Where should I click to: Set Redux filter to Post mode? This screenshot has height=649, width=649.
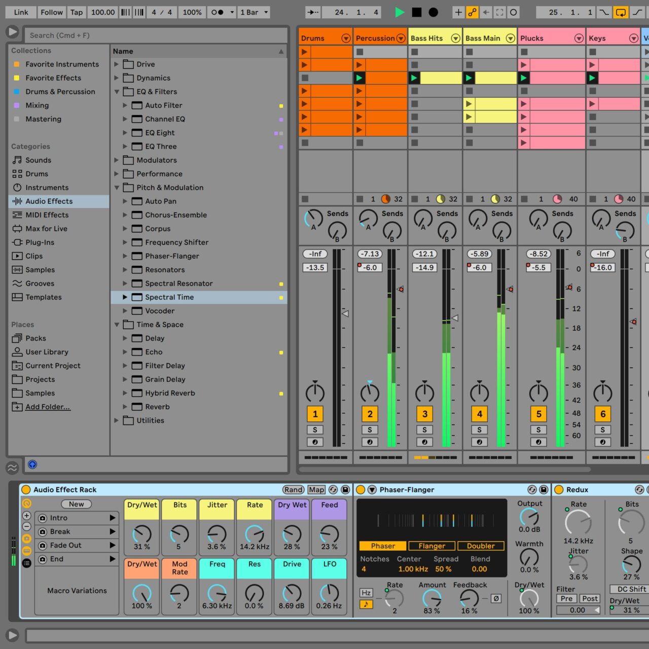click(590, 599)
